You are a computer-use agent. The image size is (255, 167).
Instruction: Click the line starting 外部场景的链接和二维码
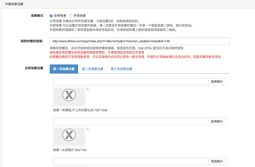[113, 30]
